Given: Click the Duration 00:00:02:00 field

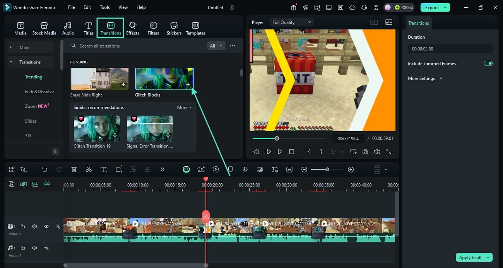Looking at the screenshot, I should 450,49.
